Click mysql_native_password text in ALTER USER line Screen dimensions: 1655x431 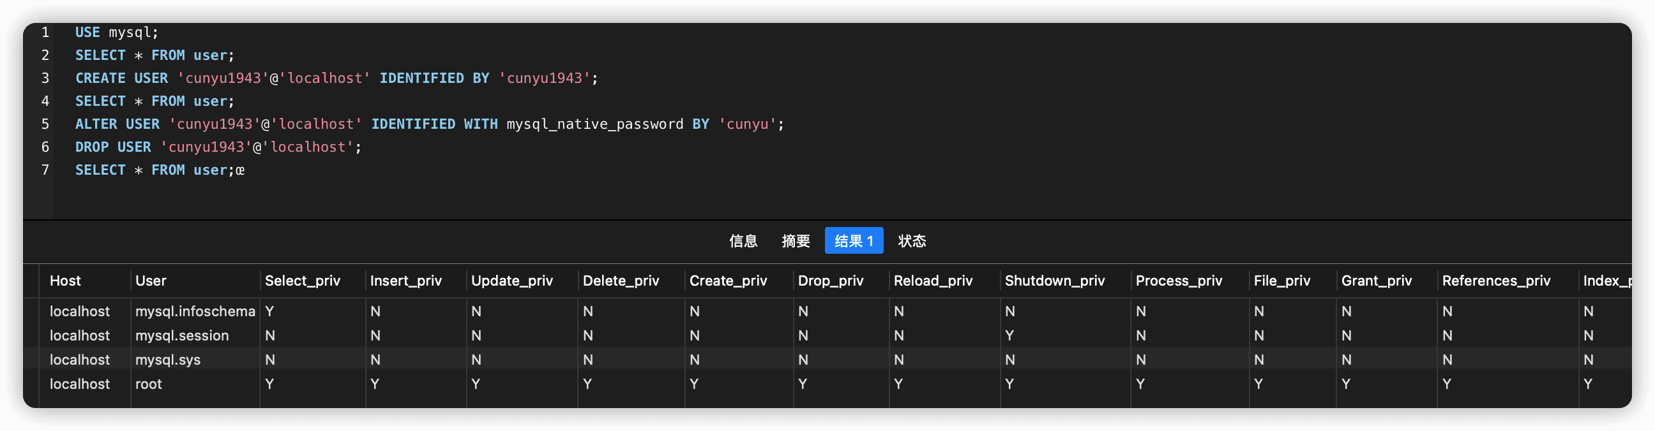point(594,124)
